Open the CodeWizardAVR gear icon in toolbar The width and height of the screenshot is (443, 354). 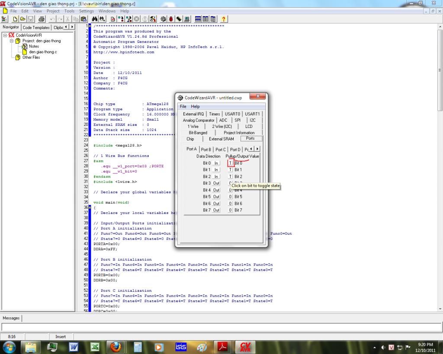tap(163, 19)
